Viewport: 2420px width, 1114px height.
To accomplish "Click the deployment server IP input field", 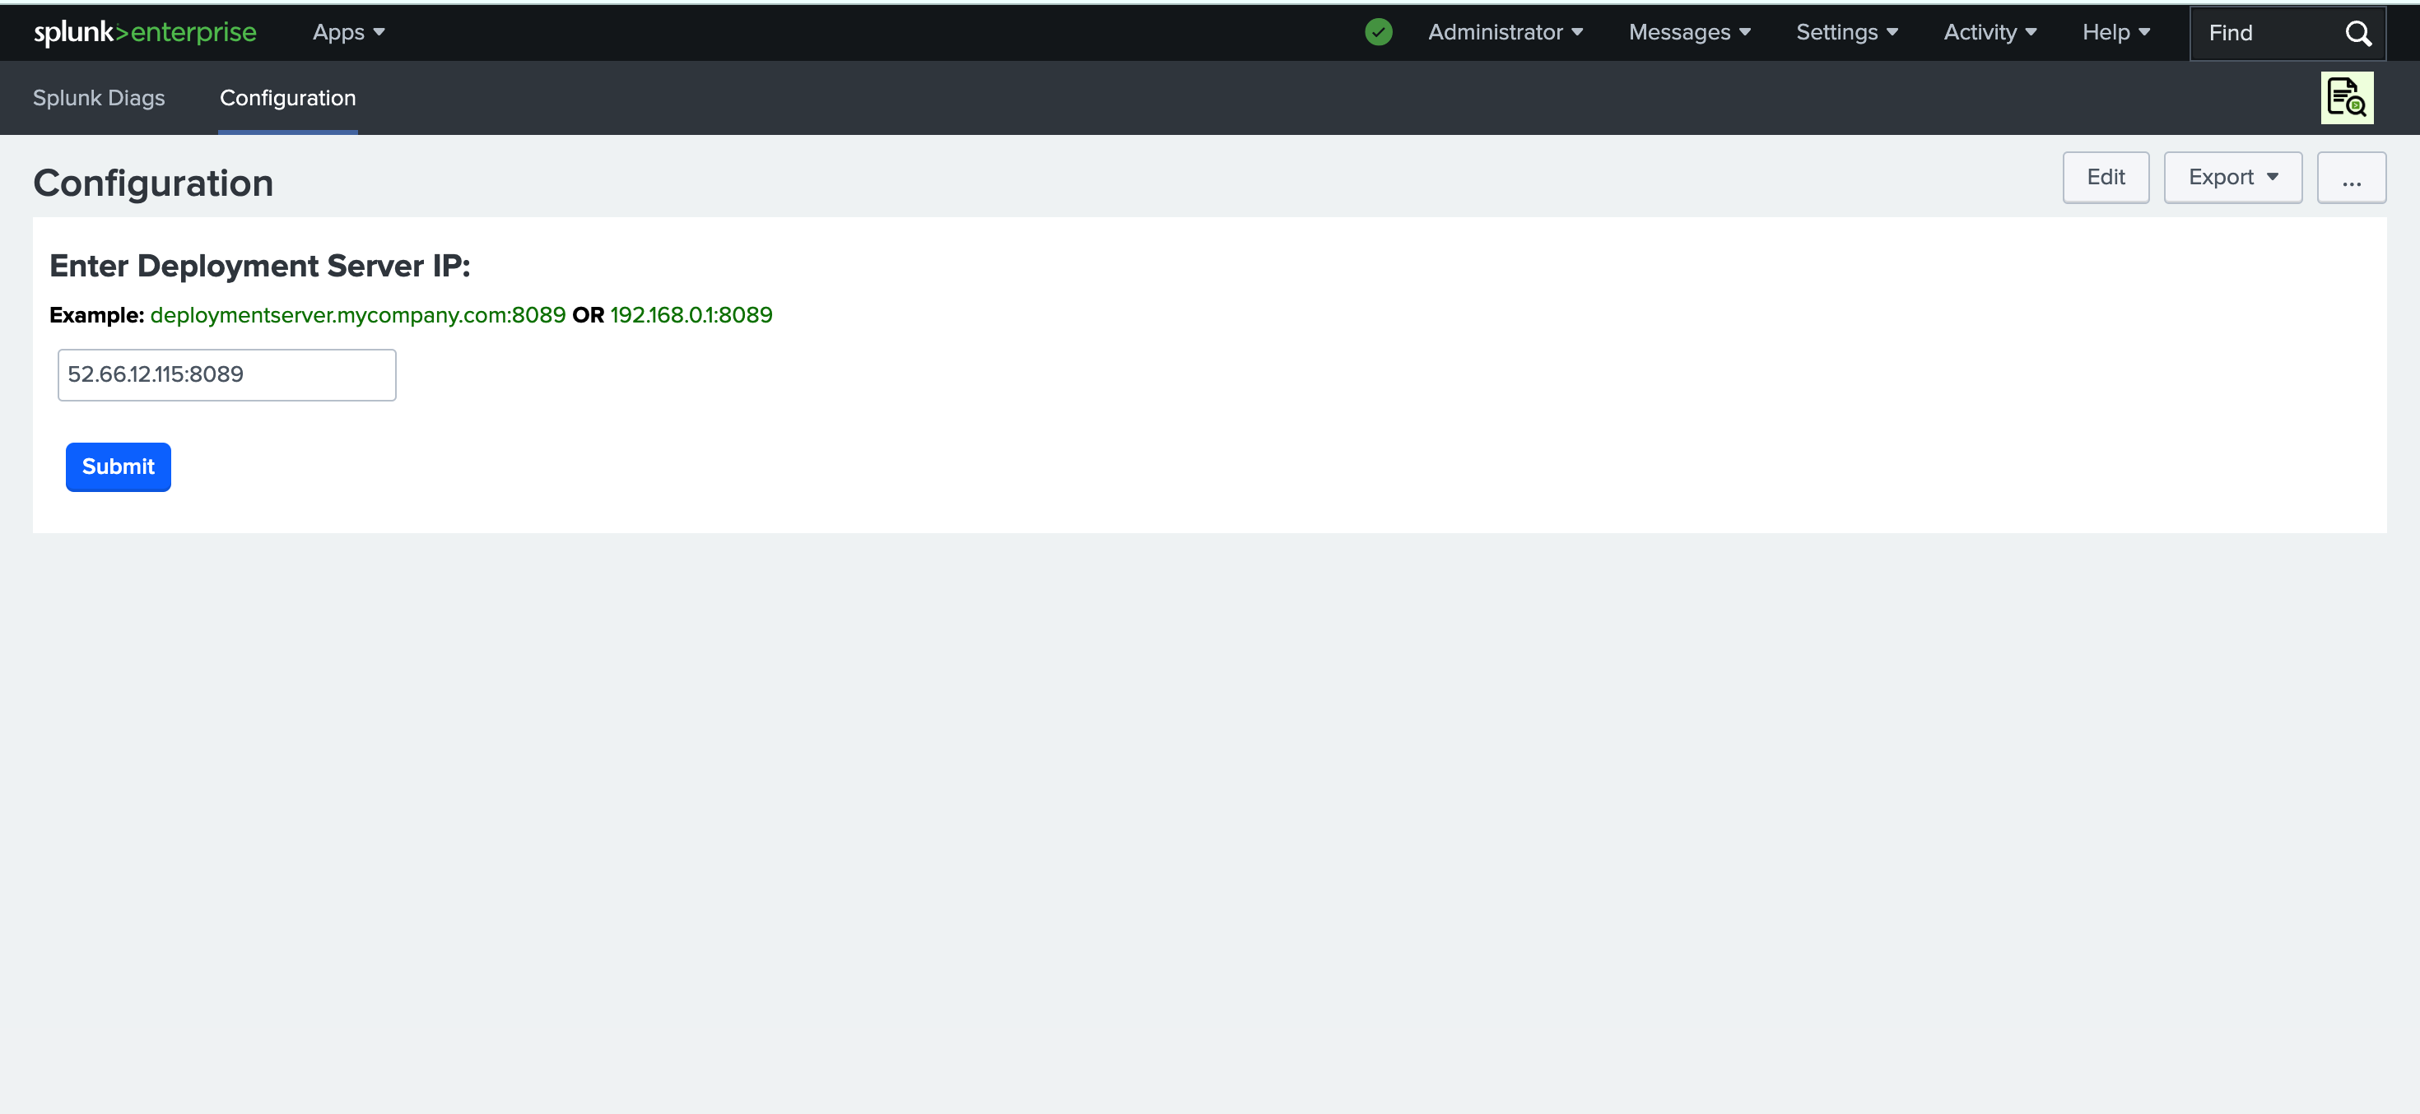I will pos(226,375).
